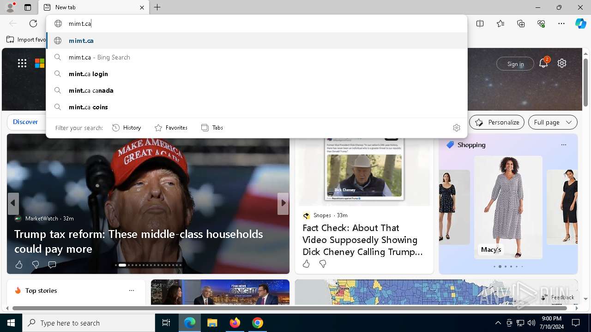
Task: Open a new tab with plus icon
Action: click(x=157, y=7)
